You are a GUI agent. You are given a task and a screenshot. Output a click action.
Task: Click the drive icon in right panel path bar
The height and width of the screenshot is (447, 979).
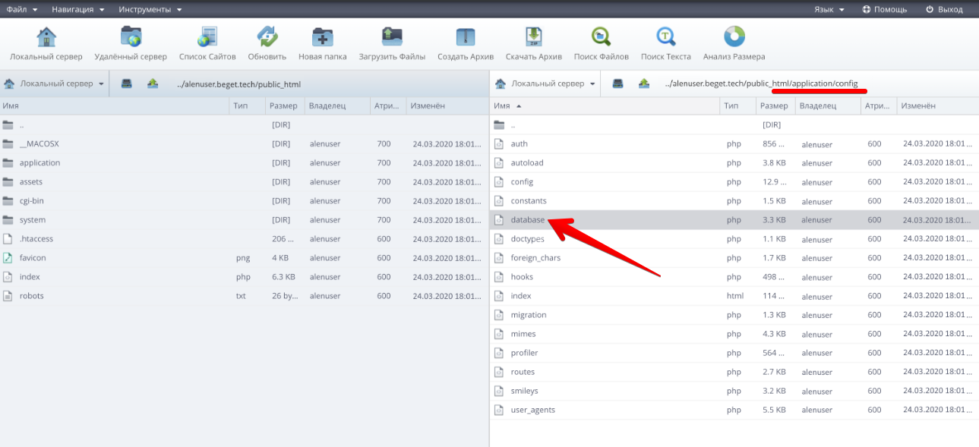click(618, 83)
